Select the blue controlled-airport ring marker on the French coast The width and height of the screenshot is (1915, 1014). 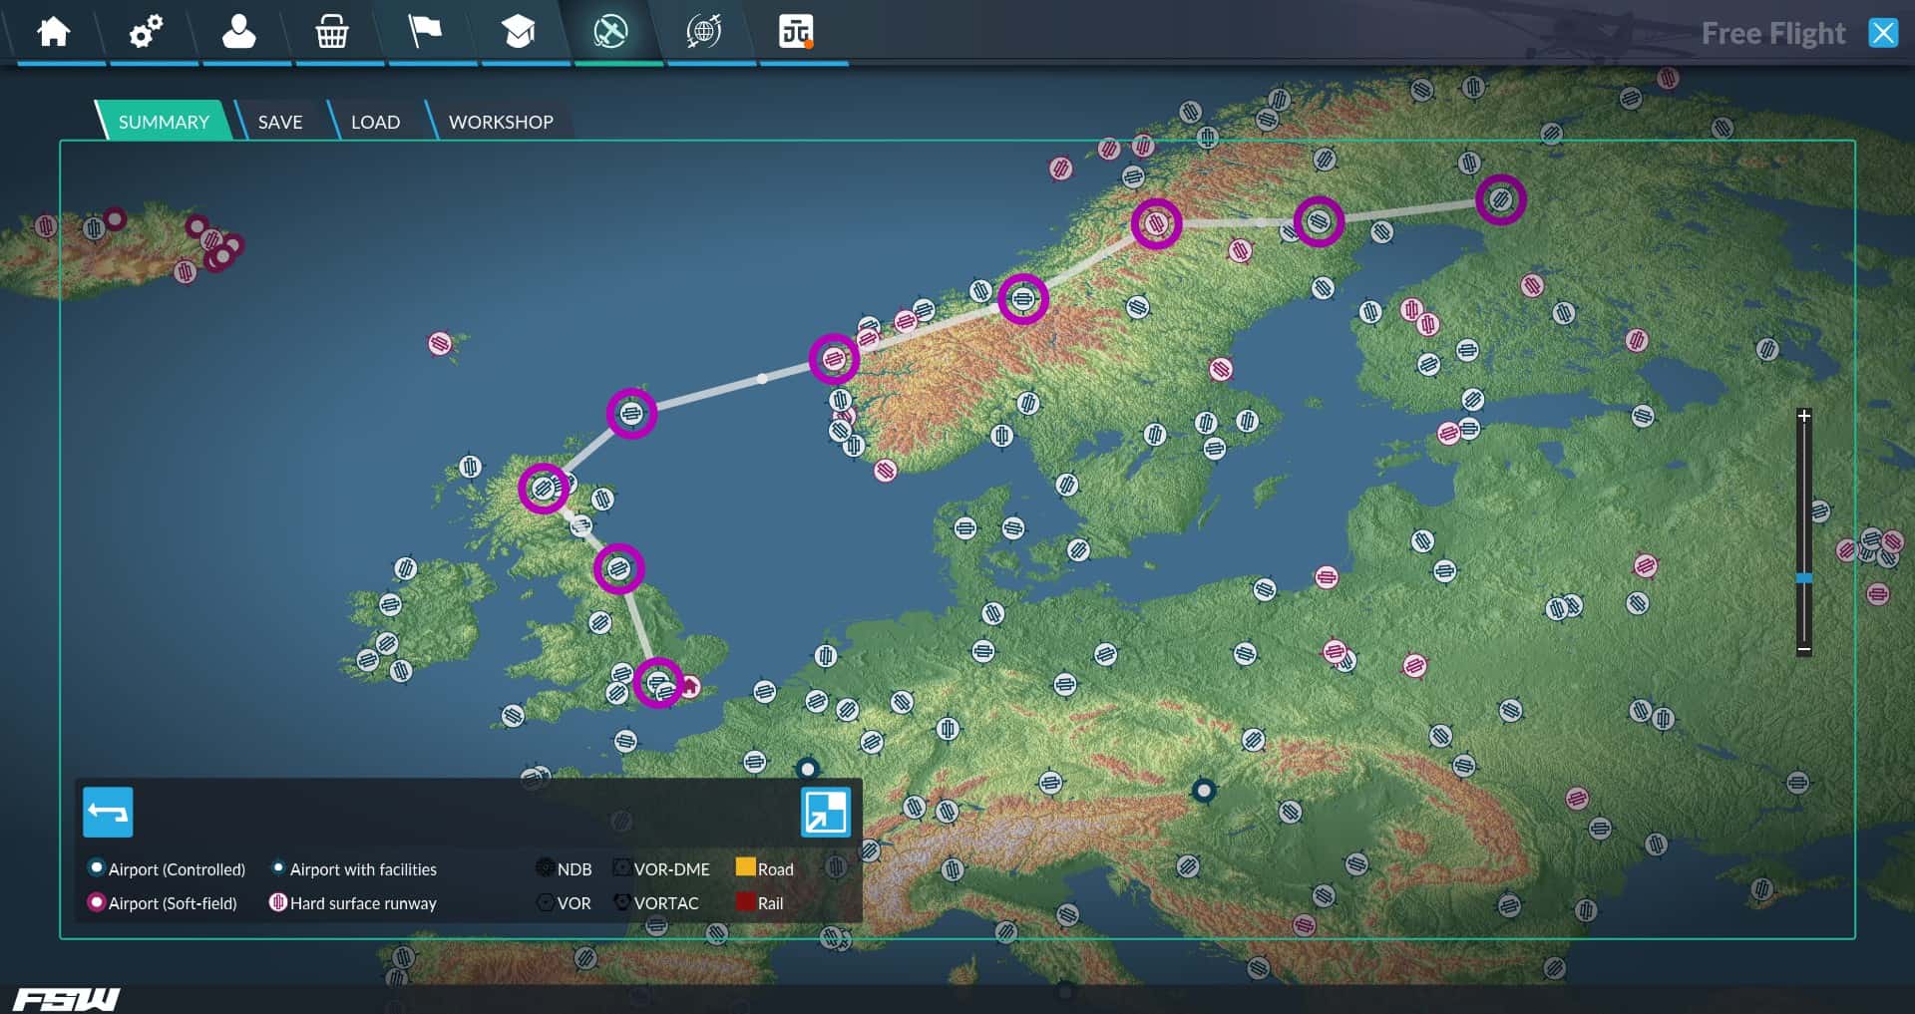pos(808,769)
